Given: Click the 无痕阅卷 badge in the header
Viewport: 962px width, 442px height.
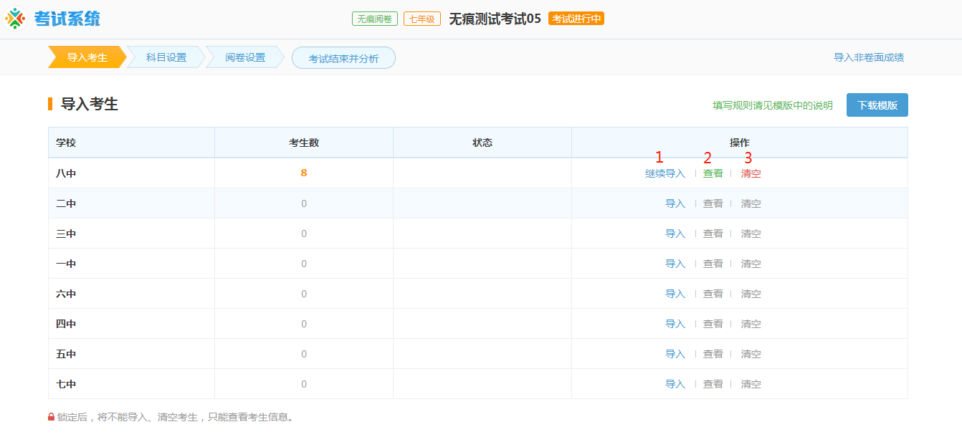Looking at the screenshot, I should pos(373,17).
